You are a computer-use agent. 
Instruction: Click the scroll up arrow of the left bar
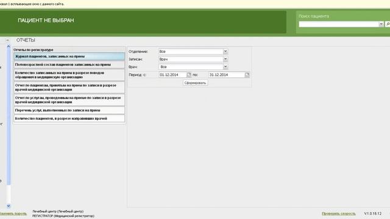click(9, 46)
